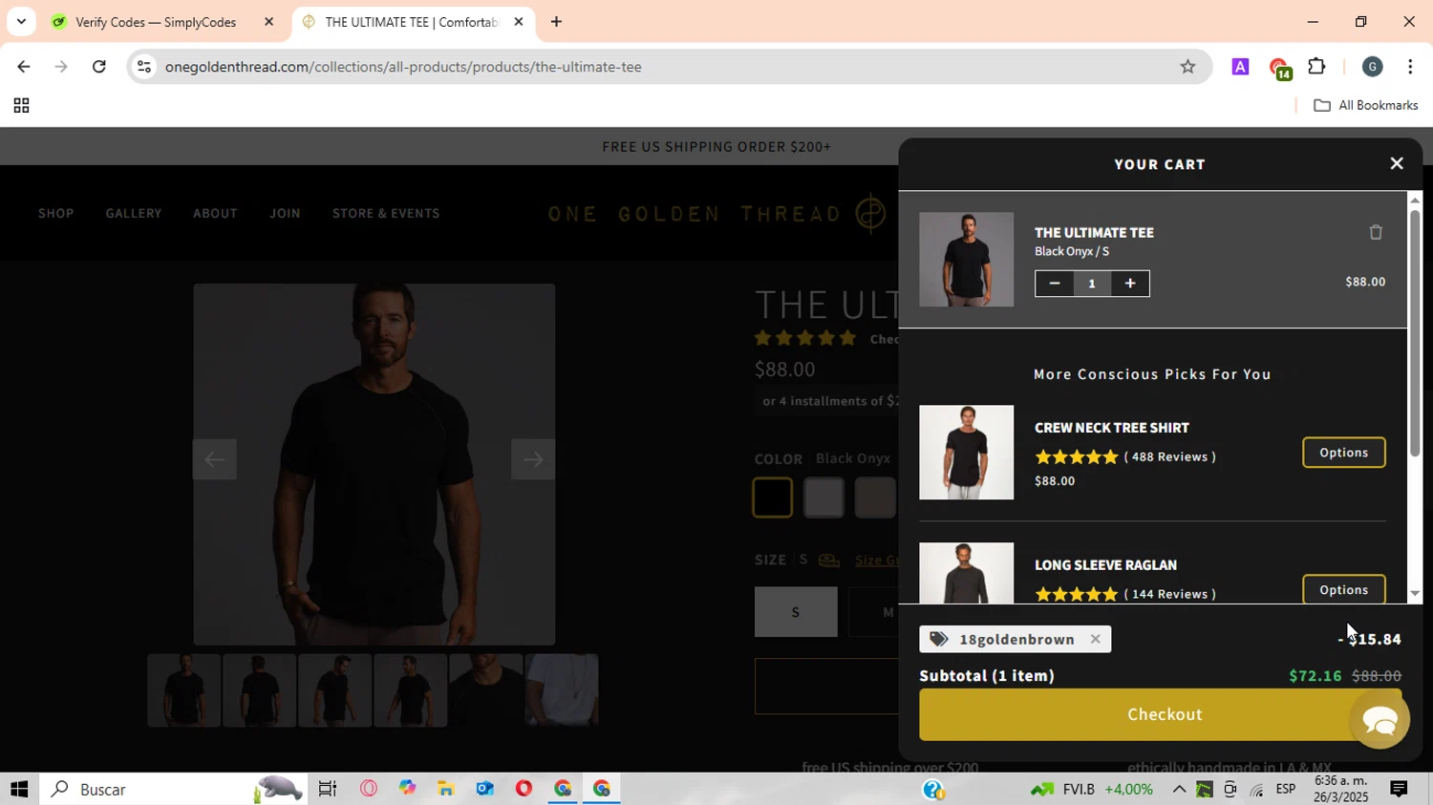Screen dimensions: 1433x805
Task: Open The Ultimate Tee cart thumbnail
Action: coord(966,260)
